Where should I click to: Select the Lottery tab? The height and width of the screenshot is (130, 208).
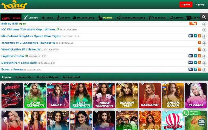point(177,18)
